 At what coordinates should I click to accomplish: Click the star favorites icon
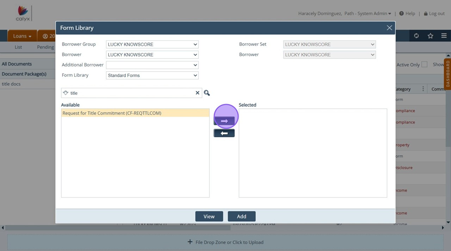coord(430,36)
